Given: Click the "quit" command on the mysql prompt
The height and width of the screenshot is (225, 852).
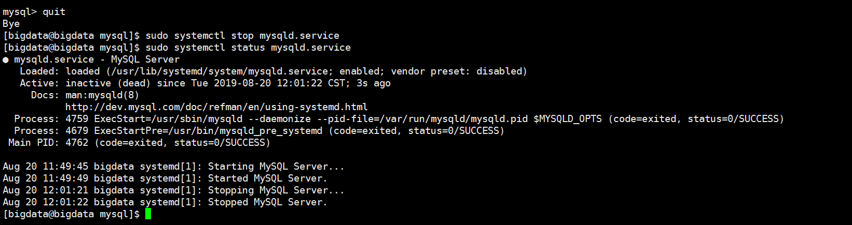Looking at the screenshot, I should pyautogui.click(x=54, y=12).
